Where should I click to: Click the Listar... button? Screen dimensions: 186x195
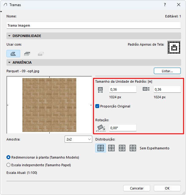[x=167, y=71]
